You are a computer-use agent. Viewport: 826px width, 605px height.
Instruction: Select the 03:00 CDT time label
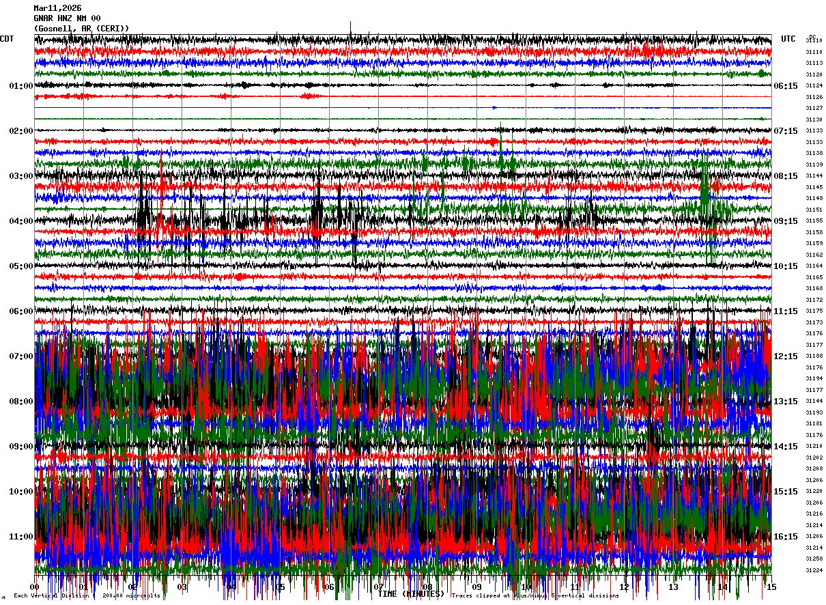(x=21, y=176)
